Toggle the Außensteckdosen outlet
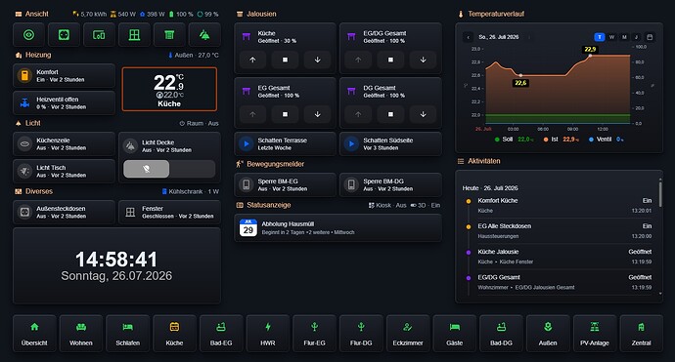This screenshot has width=675, height=362. [64, 212]
